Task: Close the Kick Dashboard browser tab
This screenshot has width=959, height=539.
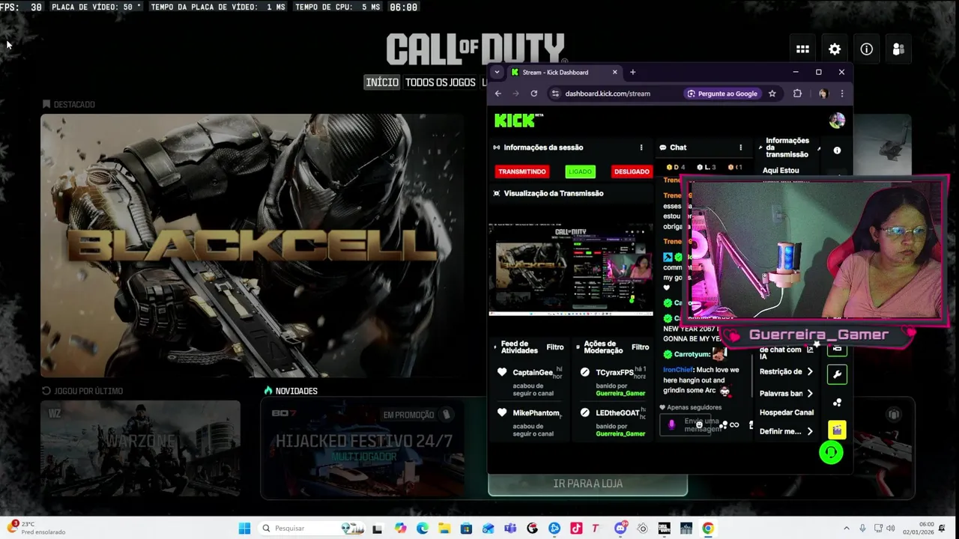Action: (x=614, y=73)
